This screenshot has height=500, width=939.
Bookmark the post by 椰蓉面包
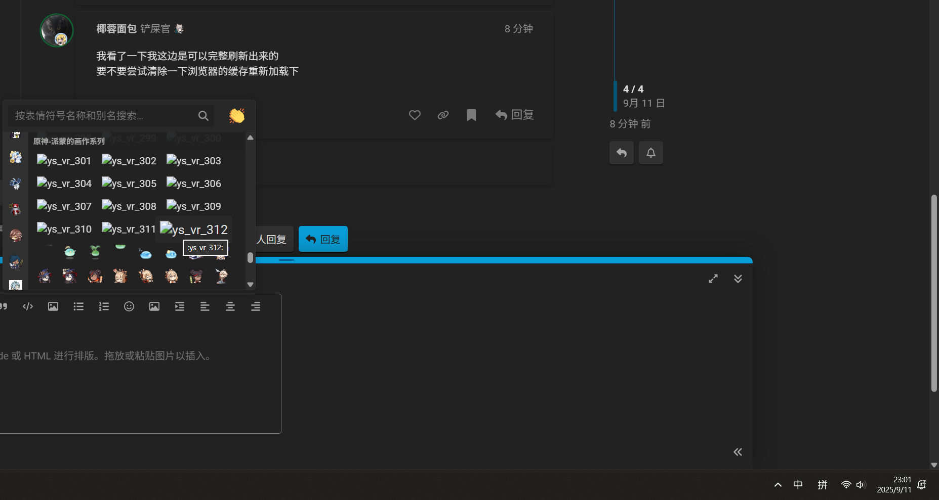coord(471,115)
